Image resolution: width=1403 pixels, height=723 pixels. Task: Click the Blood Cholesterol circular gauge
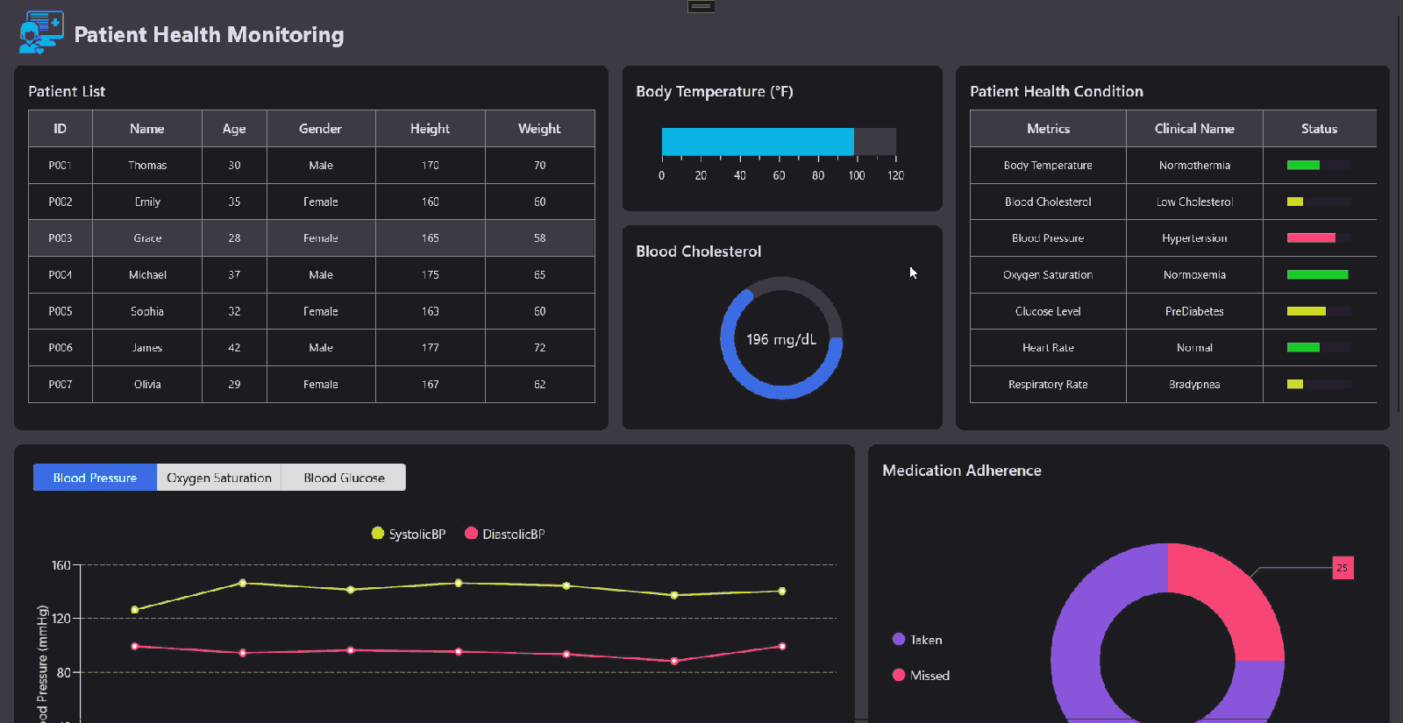(781, 338)
